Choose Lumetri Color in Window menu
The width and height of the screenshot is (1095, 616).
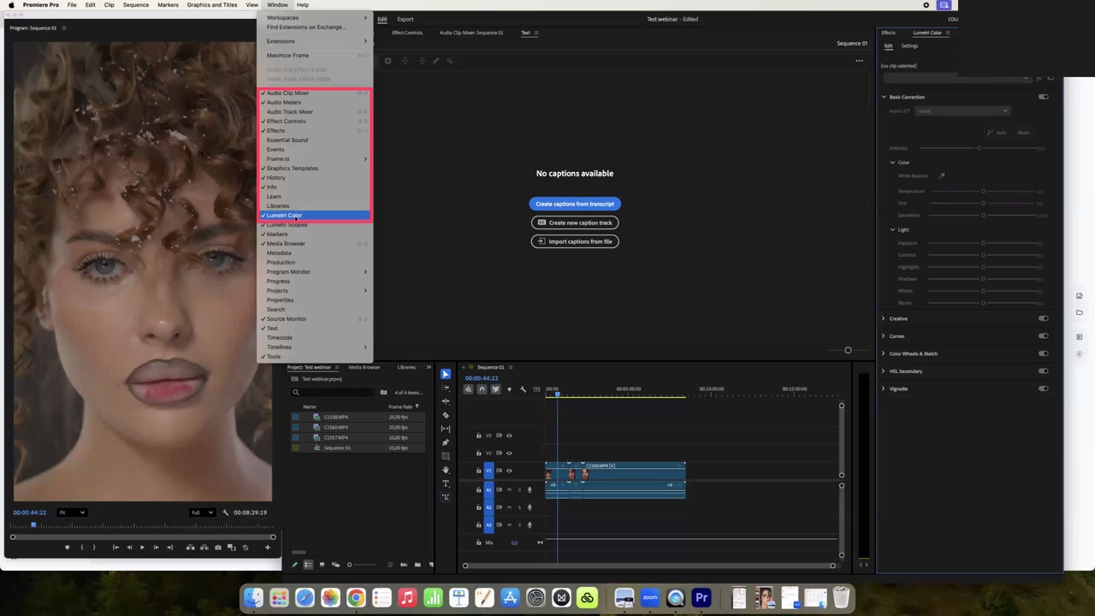click(x=315, y=216)
